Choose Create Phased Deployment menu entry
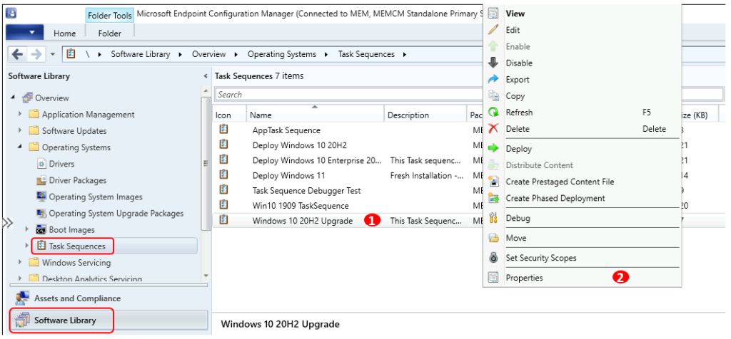 [555, 198]
